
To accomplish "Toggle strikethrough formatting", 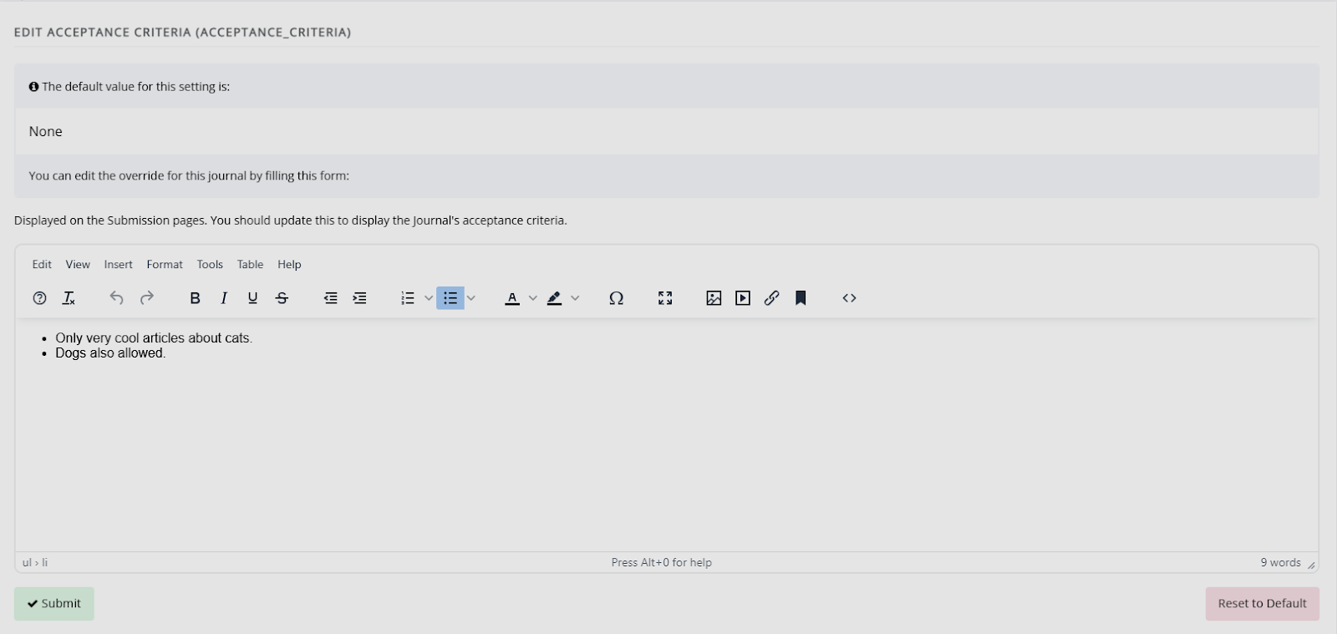I will click(282, 298).
